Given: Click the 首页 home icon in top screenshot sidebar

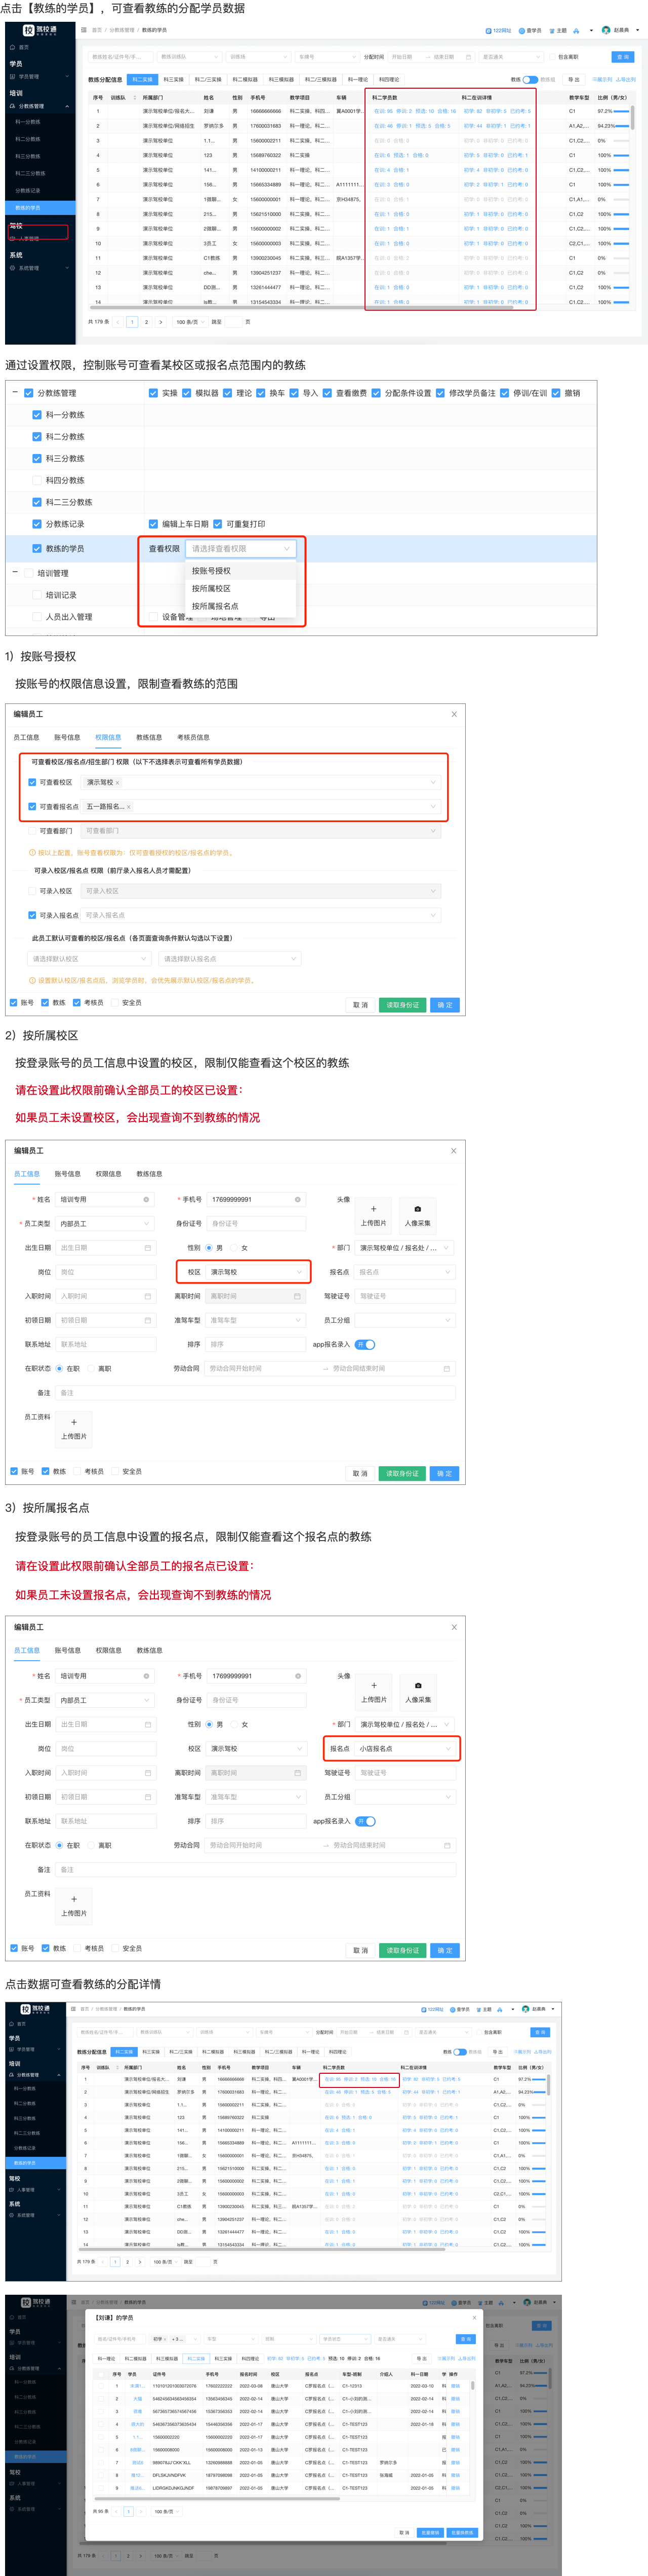Looking at the screenshot, I should 12,47.
